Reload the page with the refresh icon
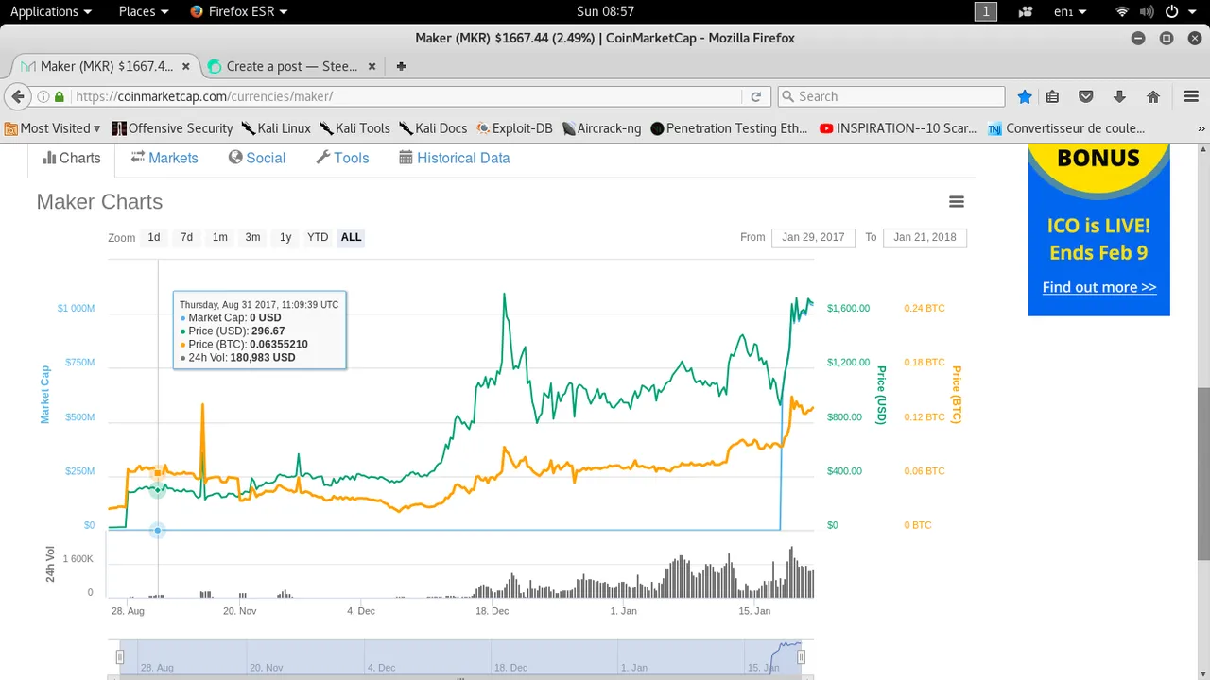 pos(756,96)
